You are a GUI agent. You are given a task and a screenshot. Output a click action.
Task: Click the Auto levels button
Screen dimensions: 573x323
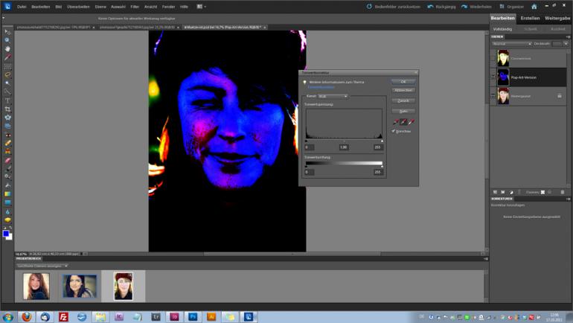(403, 111)
